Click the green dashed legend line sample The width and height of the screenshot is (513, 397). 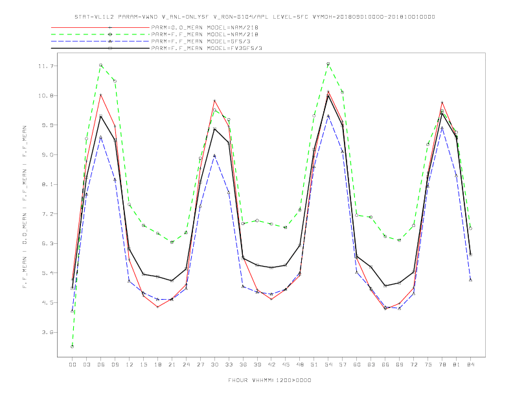point(100,34)
